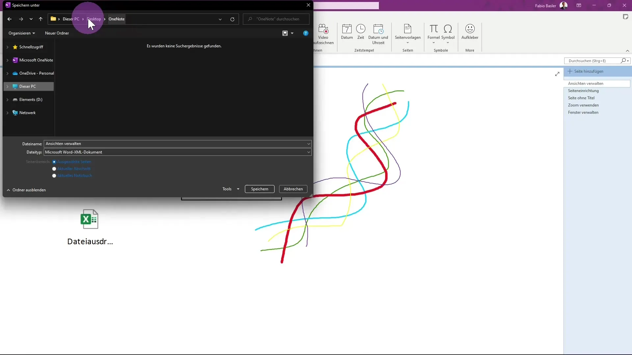Open the Organisieren menu
This screenshot has height=355, width=632.
point(22,33)
